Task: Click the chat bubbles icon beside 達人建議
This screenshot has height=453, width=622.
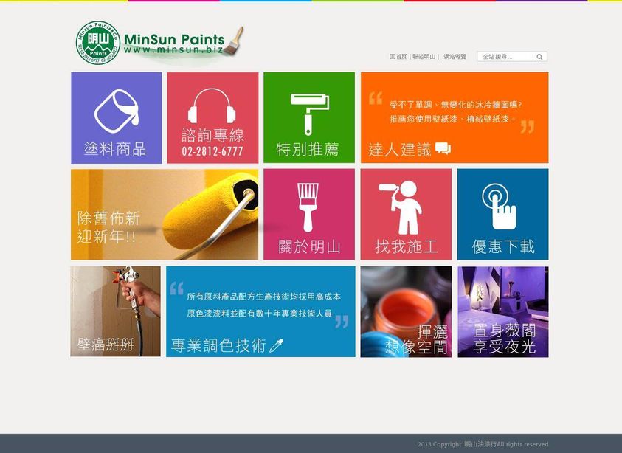Action: tap(443, 148)
